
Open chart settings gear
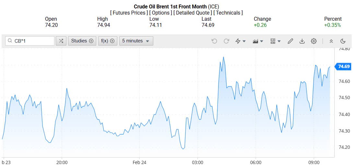point(313,41)
